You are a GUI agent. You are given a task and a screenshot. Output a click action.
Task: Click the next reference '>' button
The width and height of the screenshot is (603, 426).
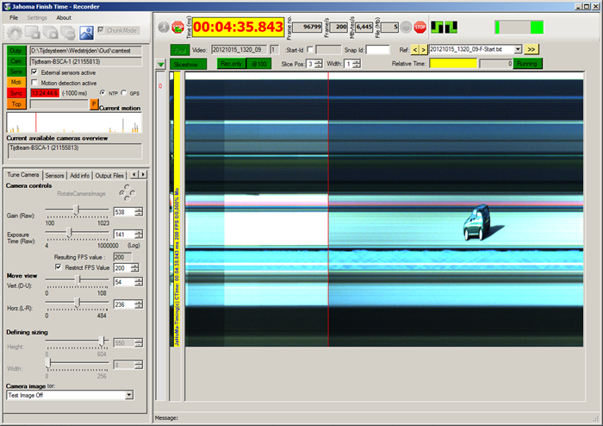(x=423, y=50)
